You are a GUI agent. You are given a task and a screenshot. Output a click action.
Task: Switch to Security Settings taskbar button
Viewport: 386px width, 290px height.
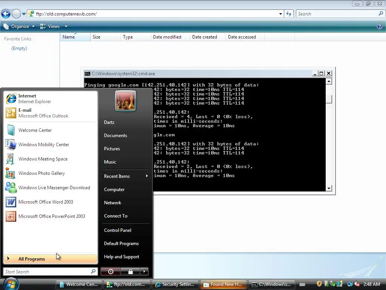point(175,284)
